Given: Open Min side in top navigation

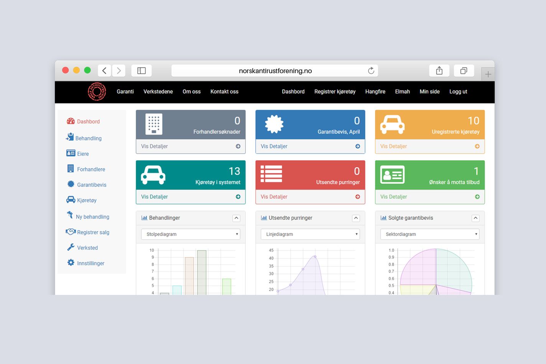Looking at the screenshot, I should click(x=429, y=92).
